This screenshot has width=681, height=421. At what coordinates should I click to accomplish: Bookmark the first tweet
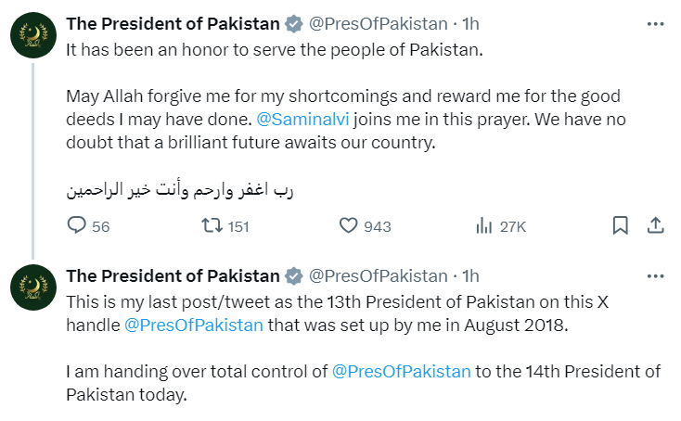click(621, 225)
